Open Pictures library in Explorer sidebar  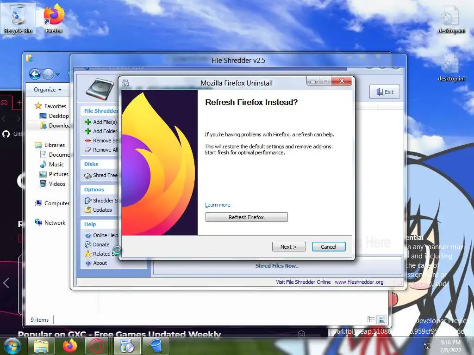click(55, 174)
